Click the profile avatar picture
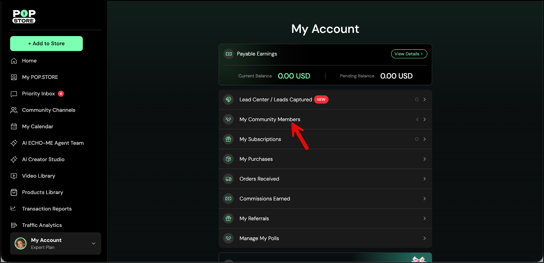544x263 pixels. [x=21, y=243]
